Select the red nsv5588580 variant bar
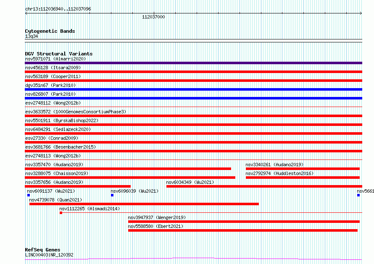This screenshot has width=374, height=264. pos(243,230)
